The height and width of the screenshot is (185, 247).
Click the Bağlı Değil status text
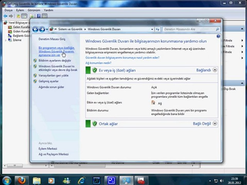point(202,124)
